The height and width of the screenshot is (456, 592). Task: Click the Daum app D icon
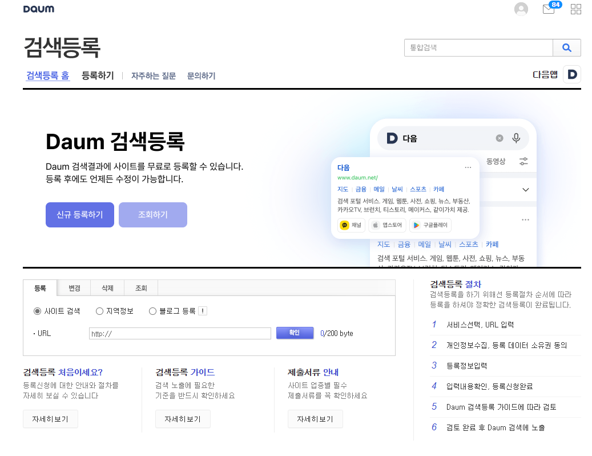pyautogui.click(x=572, y=74)
